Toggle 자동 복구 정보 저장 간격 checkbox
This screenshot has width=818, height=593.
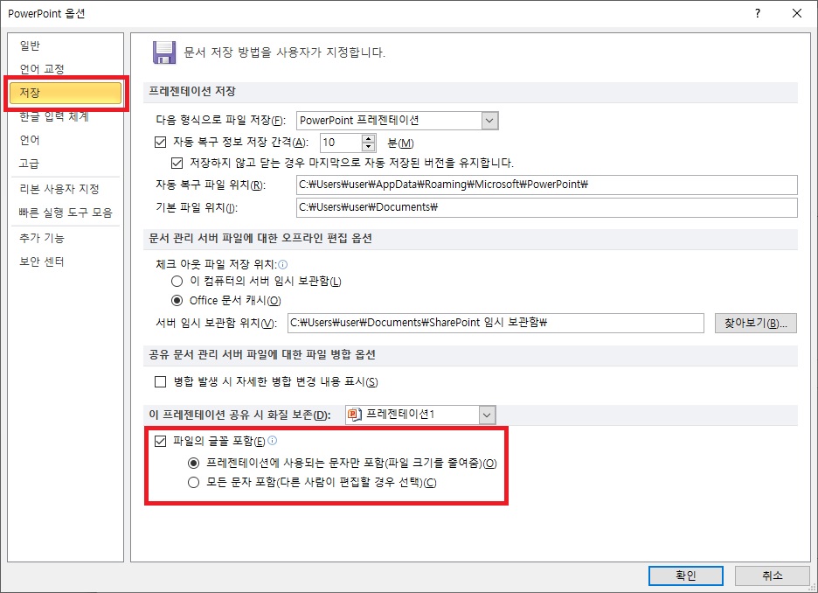point(160,142)
